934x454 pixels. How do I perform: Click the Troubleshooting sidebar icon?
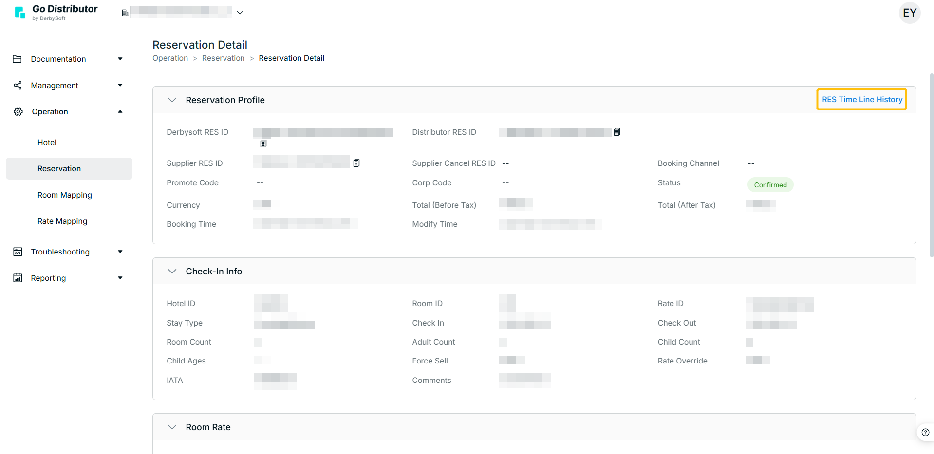(18, 252)
